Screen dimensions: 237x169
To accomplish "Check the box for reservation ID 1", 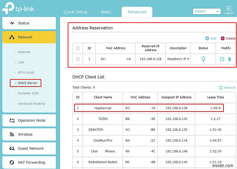I will point(78,59).
